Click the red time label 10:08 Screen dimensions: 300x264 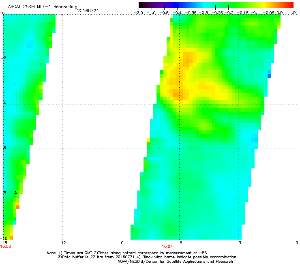pos(6,247)
